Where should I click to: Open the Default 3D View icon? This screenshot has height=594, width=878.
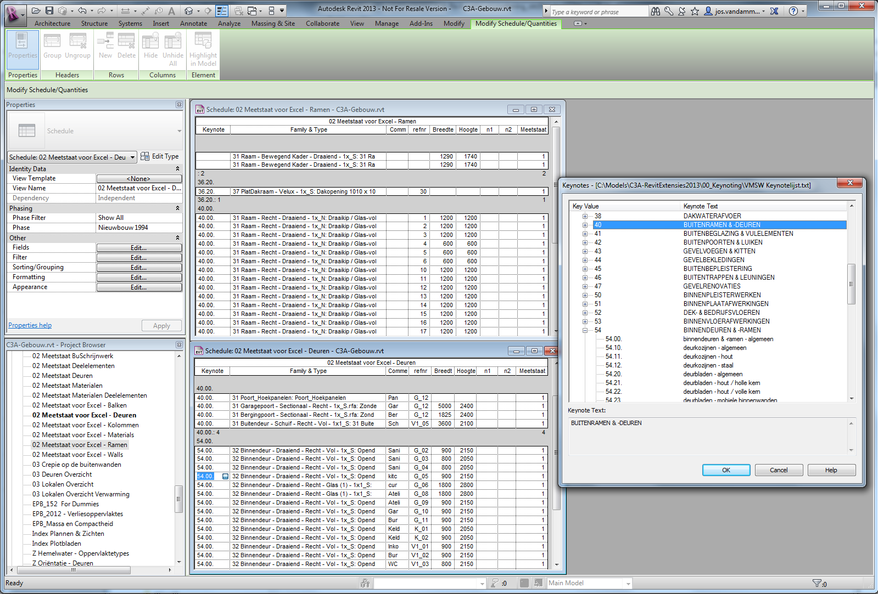tap(188, 10)
